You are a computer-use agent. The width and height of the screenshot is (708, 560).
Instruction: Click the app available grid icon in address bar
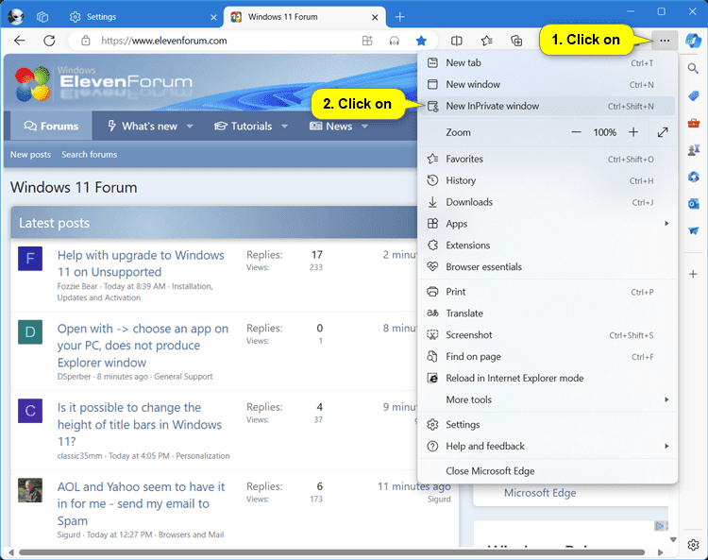[367, 42]
